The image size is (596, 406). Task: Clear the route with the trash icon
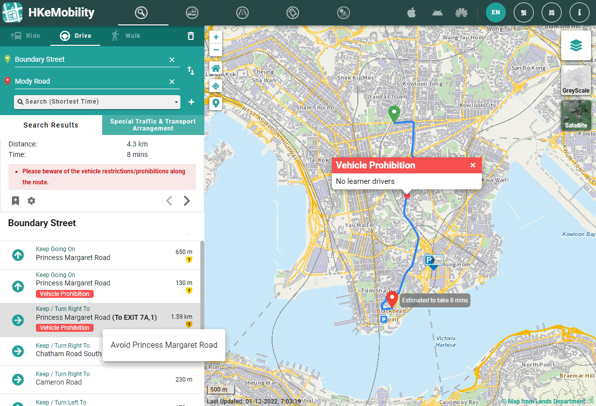191,36
